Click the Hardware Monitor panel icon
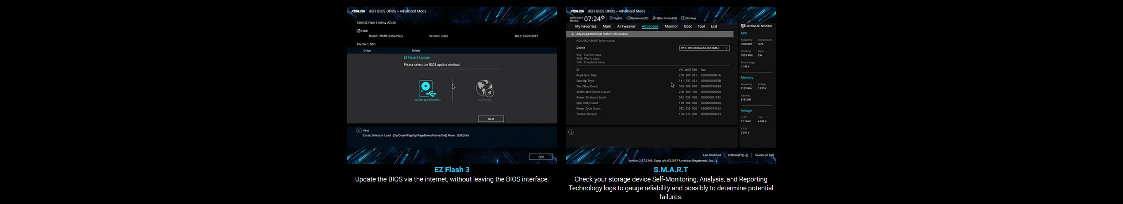This screenshot has width=1123, height=204. (x=743, y=26)
